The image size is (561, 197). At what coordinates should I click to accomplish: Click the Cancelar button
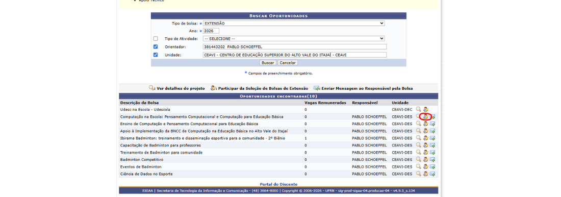point(288,63)
